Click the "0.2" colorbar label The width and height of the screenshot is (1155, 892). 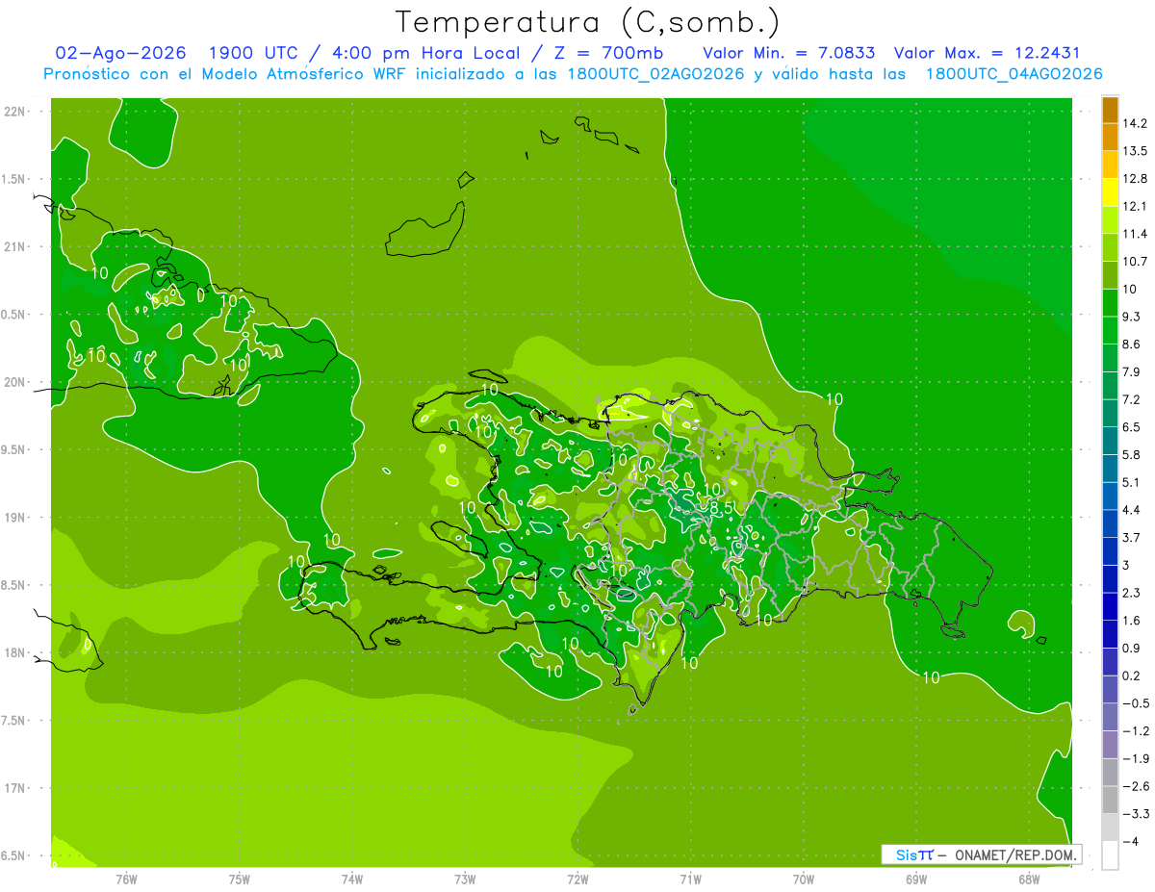(1132, 675)
